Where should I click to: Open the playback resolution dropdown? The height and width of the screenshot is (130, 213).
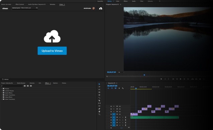pyautogui.click(x=121, y=72)
